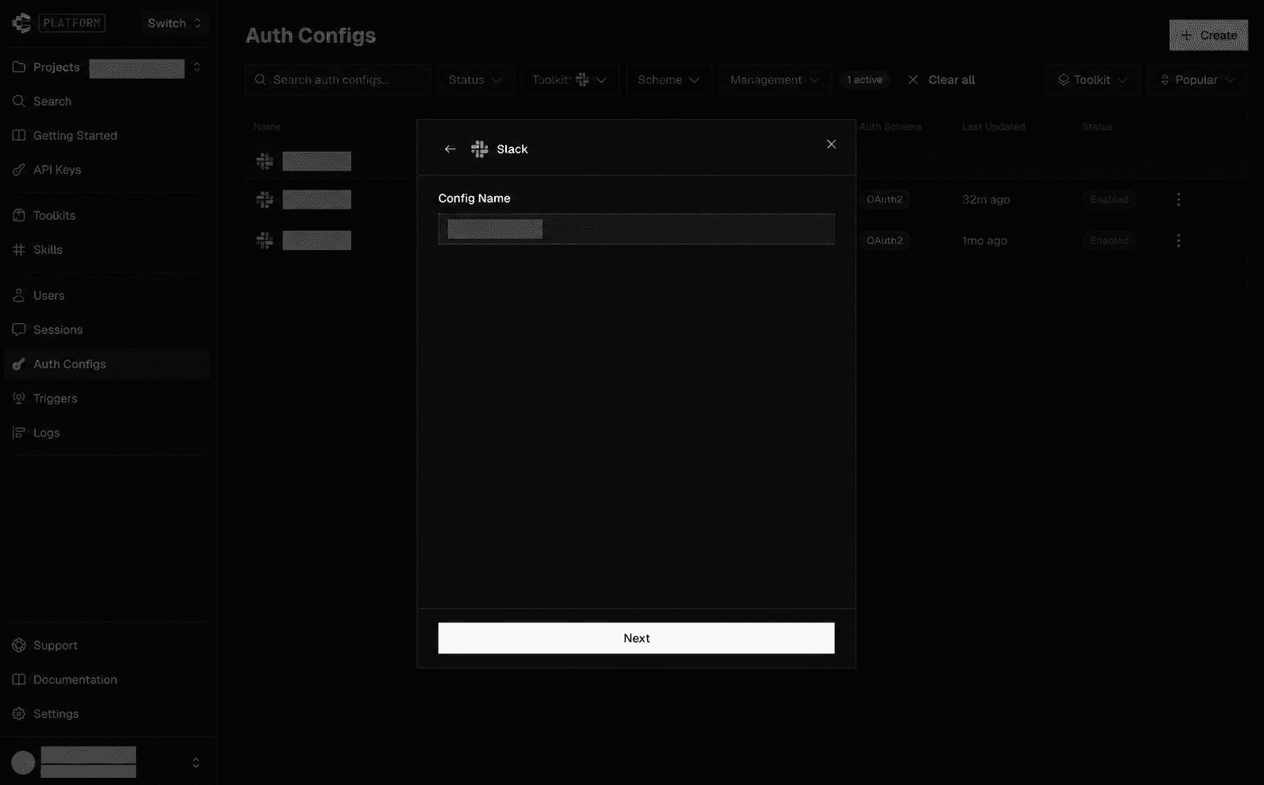Image resolution: width=1264 pixels, height=785 pixels.
Task: Click the Users sidebar icon
Action: tap(19, 295)
